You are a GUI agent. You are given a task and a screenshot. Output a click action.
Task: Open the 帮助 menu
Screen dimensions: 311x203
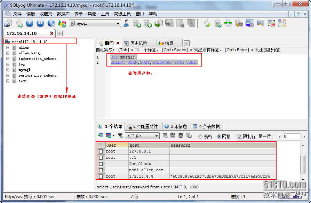point(153,14)
